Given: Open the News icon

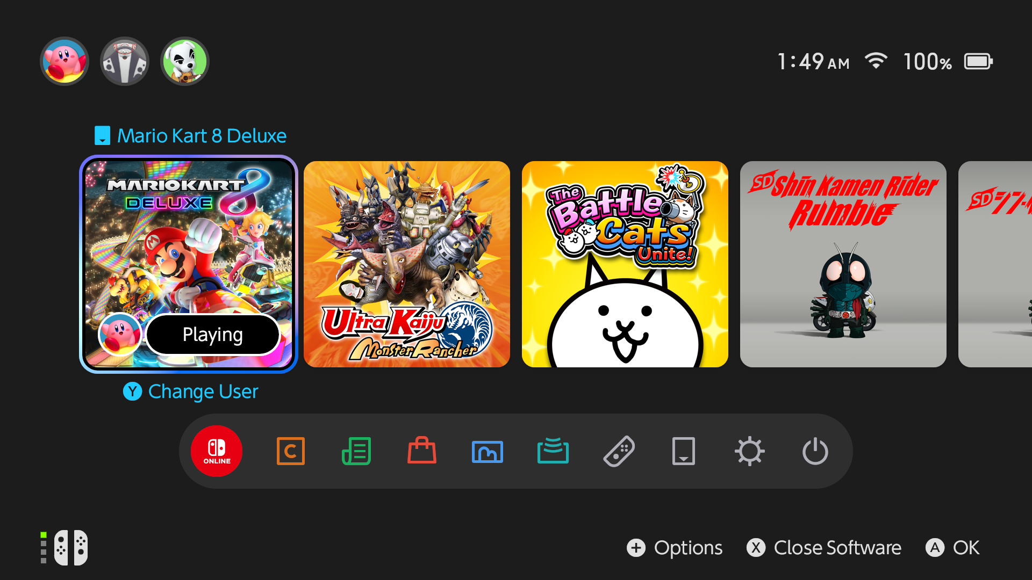Looking at the screenshot, I should coord(356,451).
